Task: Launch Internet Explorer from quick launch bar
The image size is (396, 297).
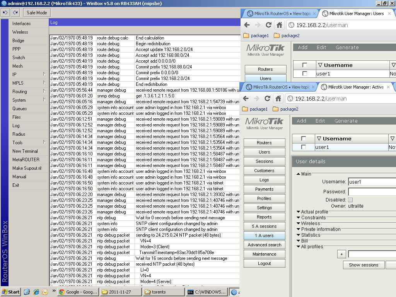Action: [36, 292]
